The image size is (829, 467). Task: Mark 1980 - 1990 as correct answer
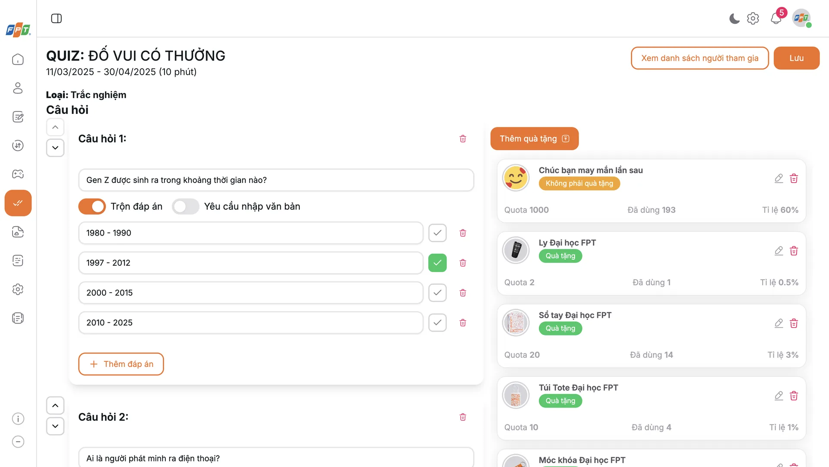[x=437, y=233]
